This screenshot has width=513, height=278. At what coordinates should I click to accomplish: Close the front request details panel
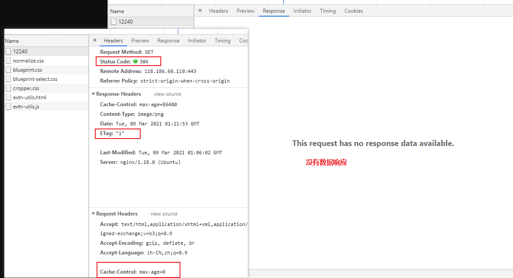pos(95,40)
